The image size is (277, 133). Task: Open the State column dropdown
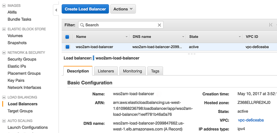tap(240, 37)
